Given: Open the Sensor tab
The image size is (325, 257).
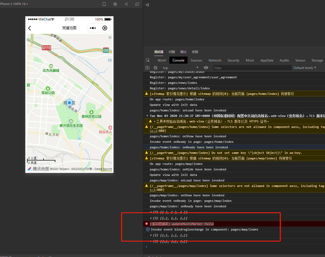Looking at the screenshot, I should coord(300,60).
